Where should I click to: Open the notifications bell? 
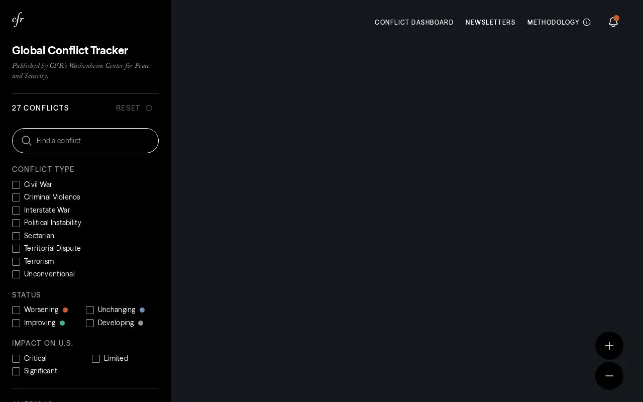(x=613, y=22)
